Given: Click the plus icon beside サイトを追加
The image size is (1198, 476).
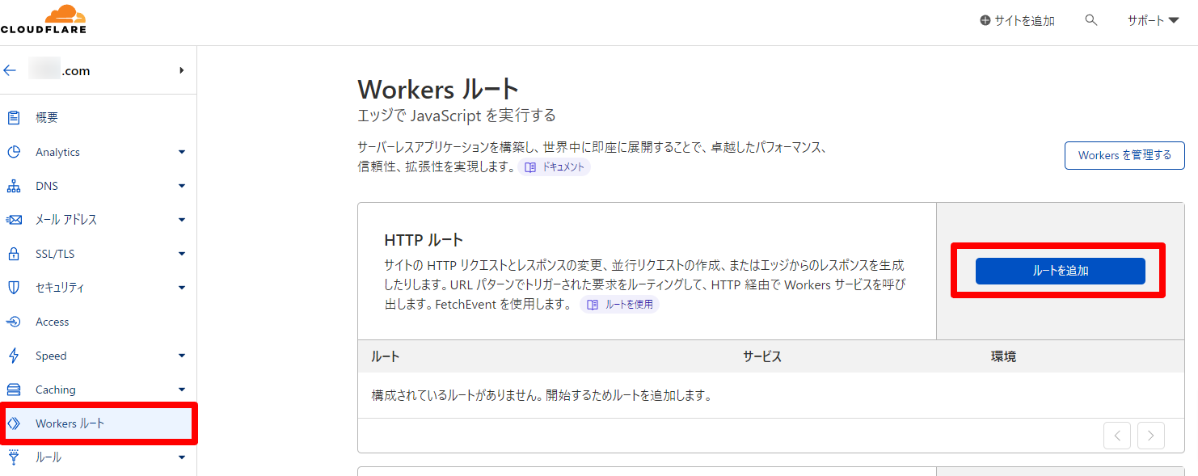Looking at the screenshot, I should tap(985, 21).
